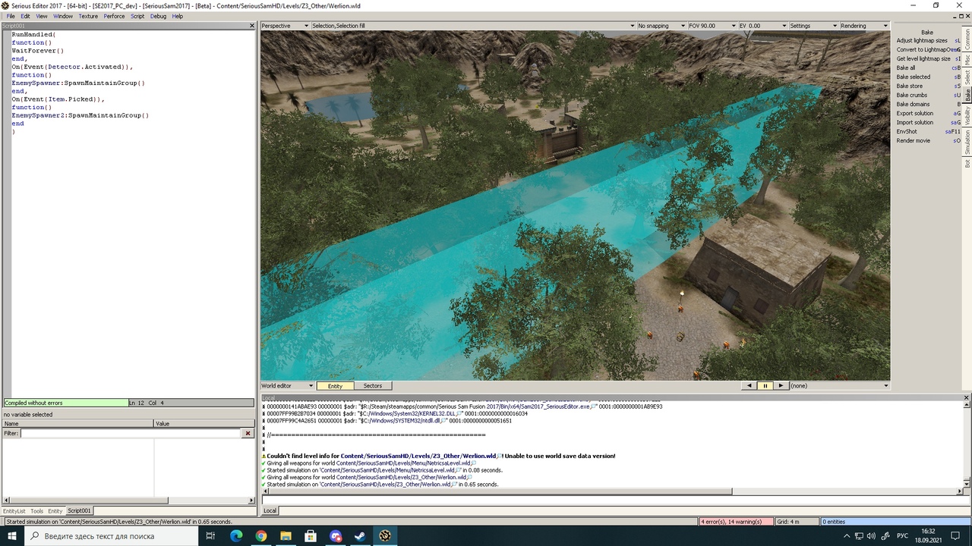This screenshot has width=972, height=546.
Task: Close the log output panel
Action: [967, 397]
